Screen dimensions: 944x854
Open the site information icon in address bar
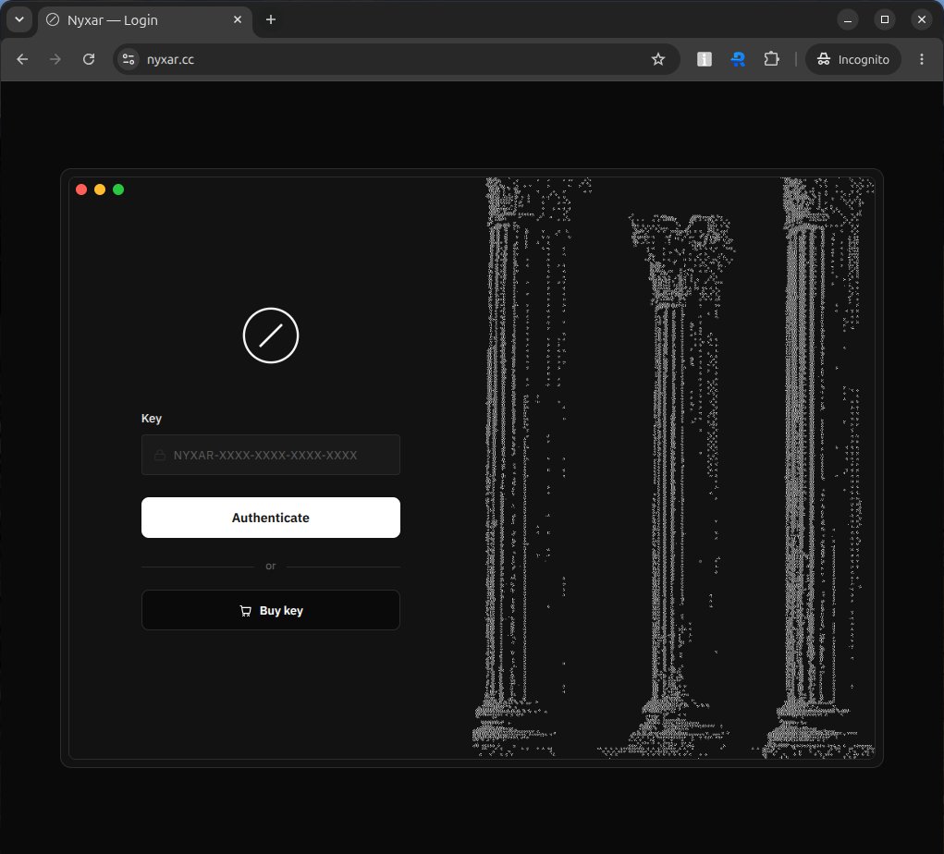pyautogui.click(x=129, y=59)
